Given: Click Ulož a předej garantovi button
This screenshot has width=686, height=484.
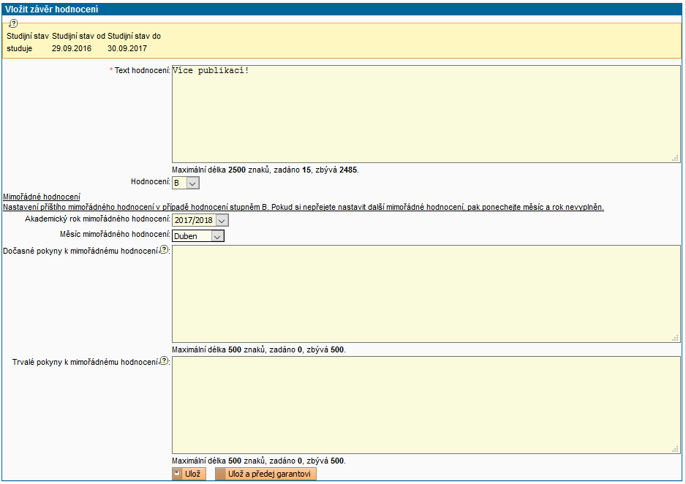Looking at the screenshot, I should (x=265, y=474).
